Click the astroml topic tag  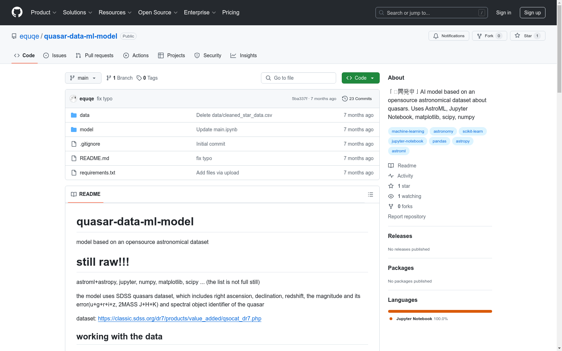coord(399,151)
